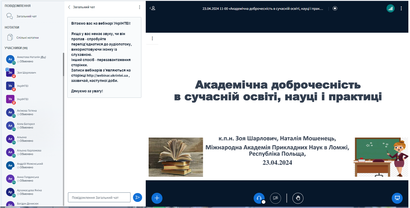Select Зоя Шарлович name in list
Screen dimensions: 410x208
[27, 72]
